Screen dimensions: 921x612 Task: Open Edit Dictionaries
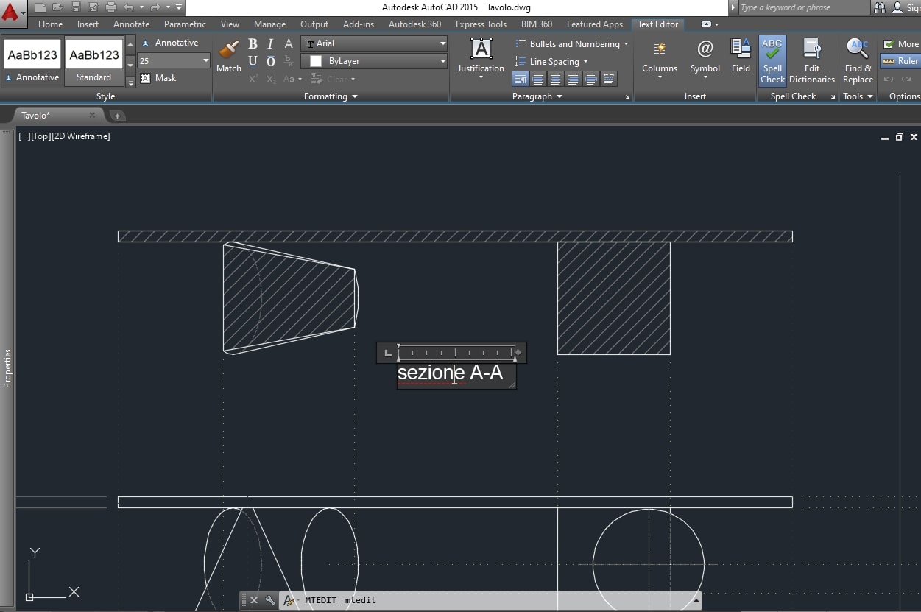coord(811,60)
